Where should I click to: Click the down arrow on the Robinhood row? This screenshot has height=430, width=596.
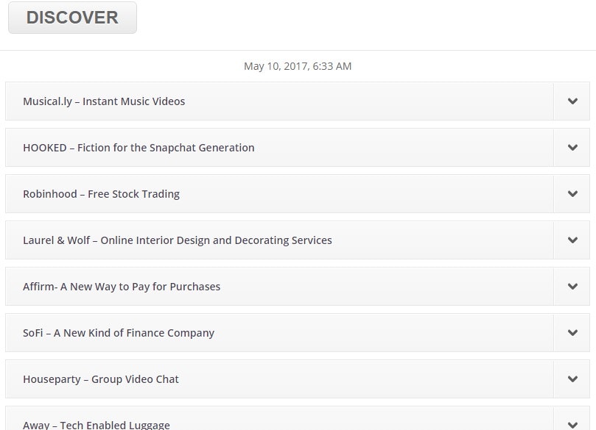tap(572, 194)
